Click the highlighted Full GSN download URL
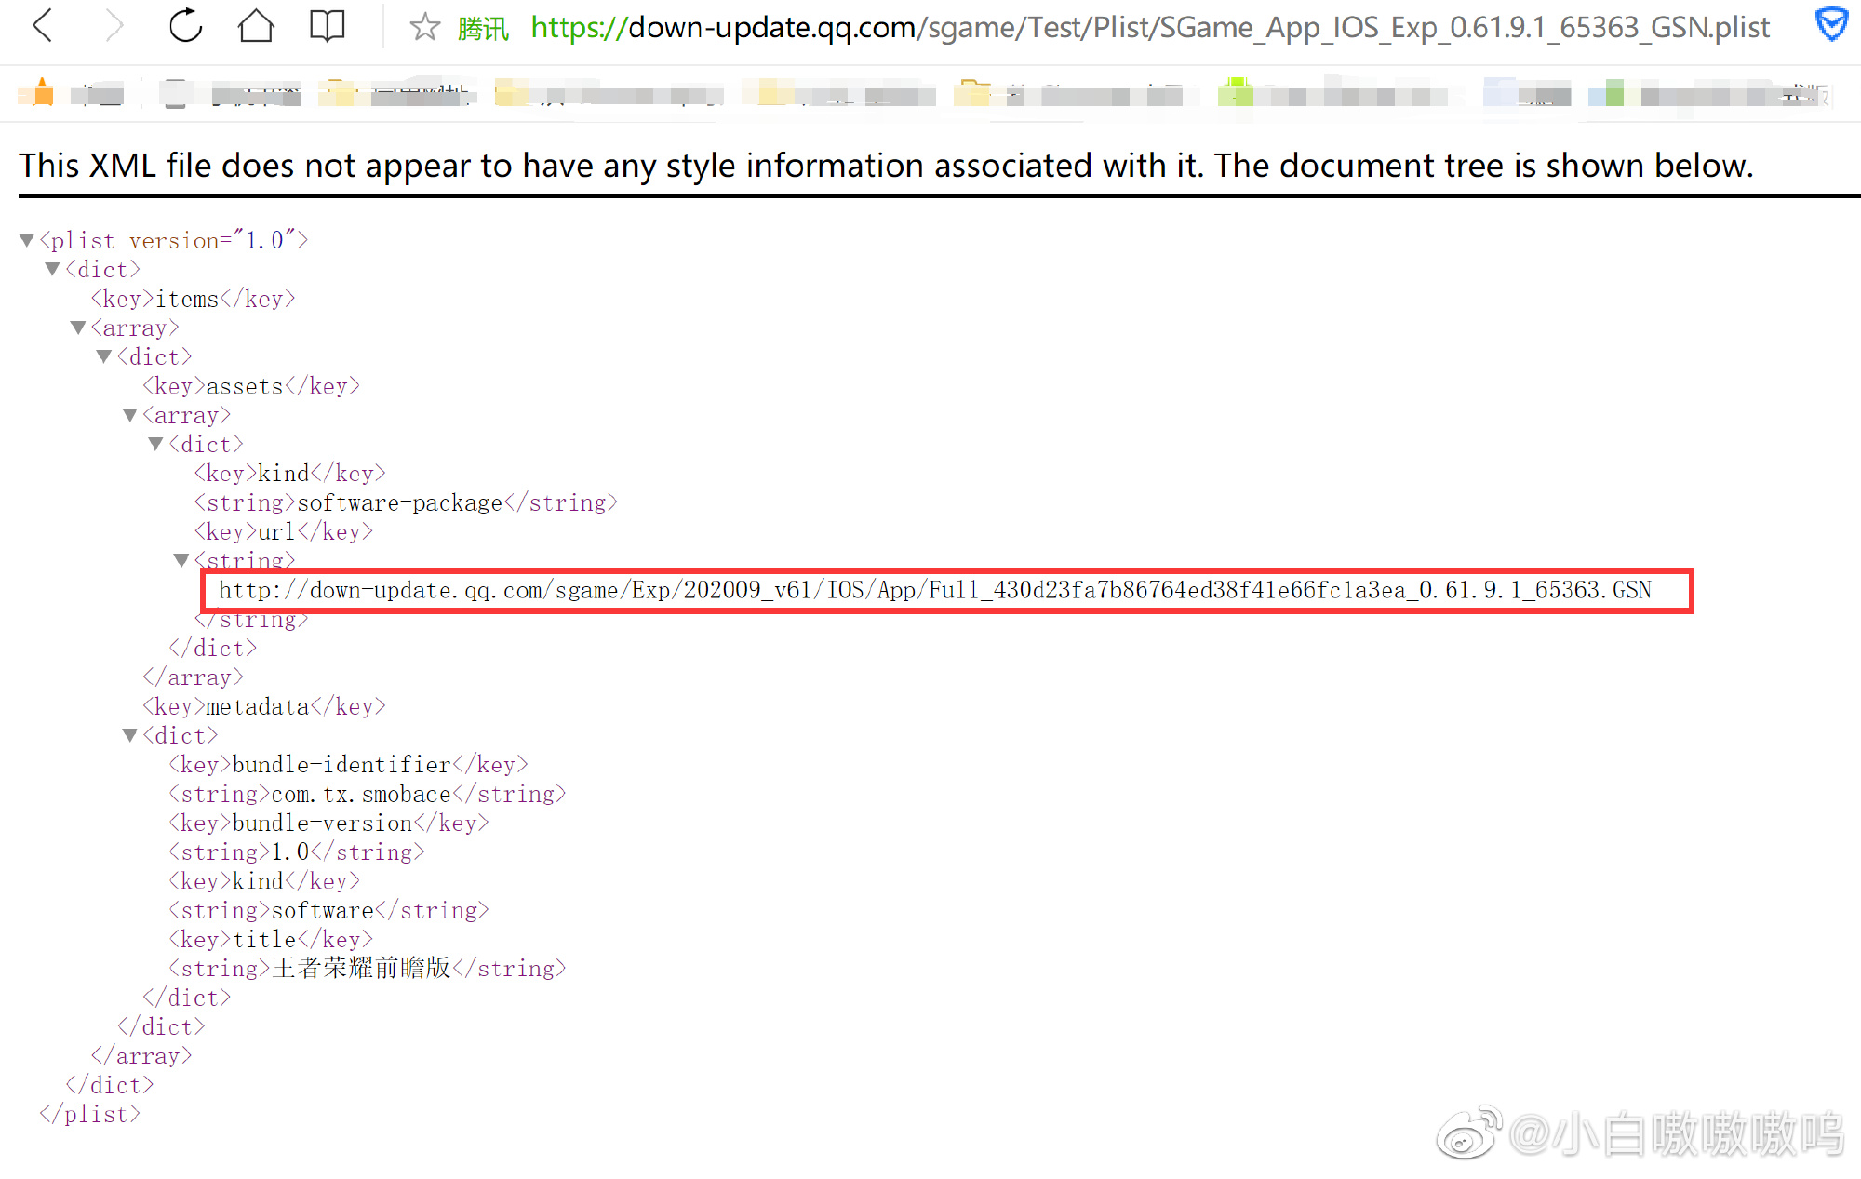Image resolution: width=1861 pixels, height=1179 pixels. tap(934, 590)
